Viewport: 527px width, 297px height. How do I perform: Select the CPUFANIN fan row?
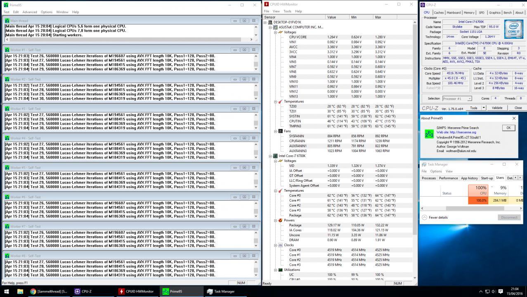[x=338, y=141]
